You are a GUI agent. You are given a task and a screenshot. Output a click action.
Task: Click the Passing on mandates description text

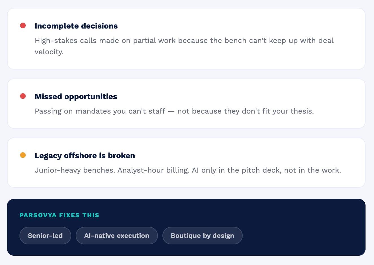(174, 111)
